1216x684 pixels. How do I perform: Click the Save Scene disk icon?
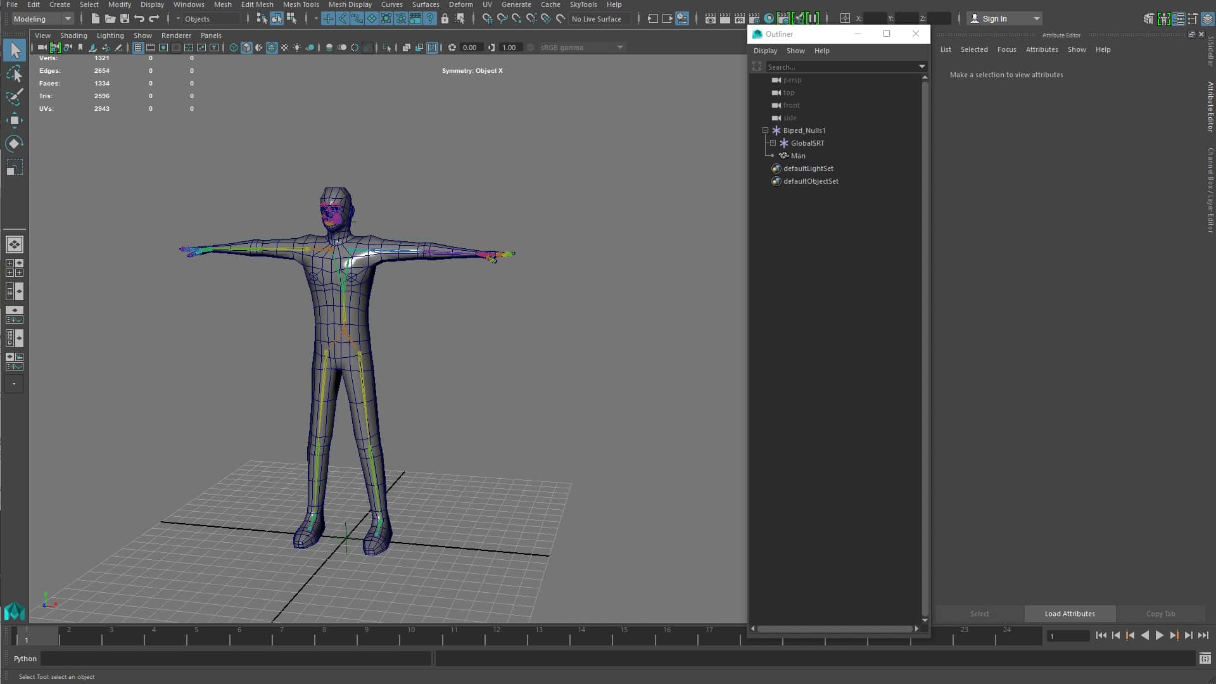(124, 18)
